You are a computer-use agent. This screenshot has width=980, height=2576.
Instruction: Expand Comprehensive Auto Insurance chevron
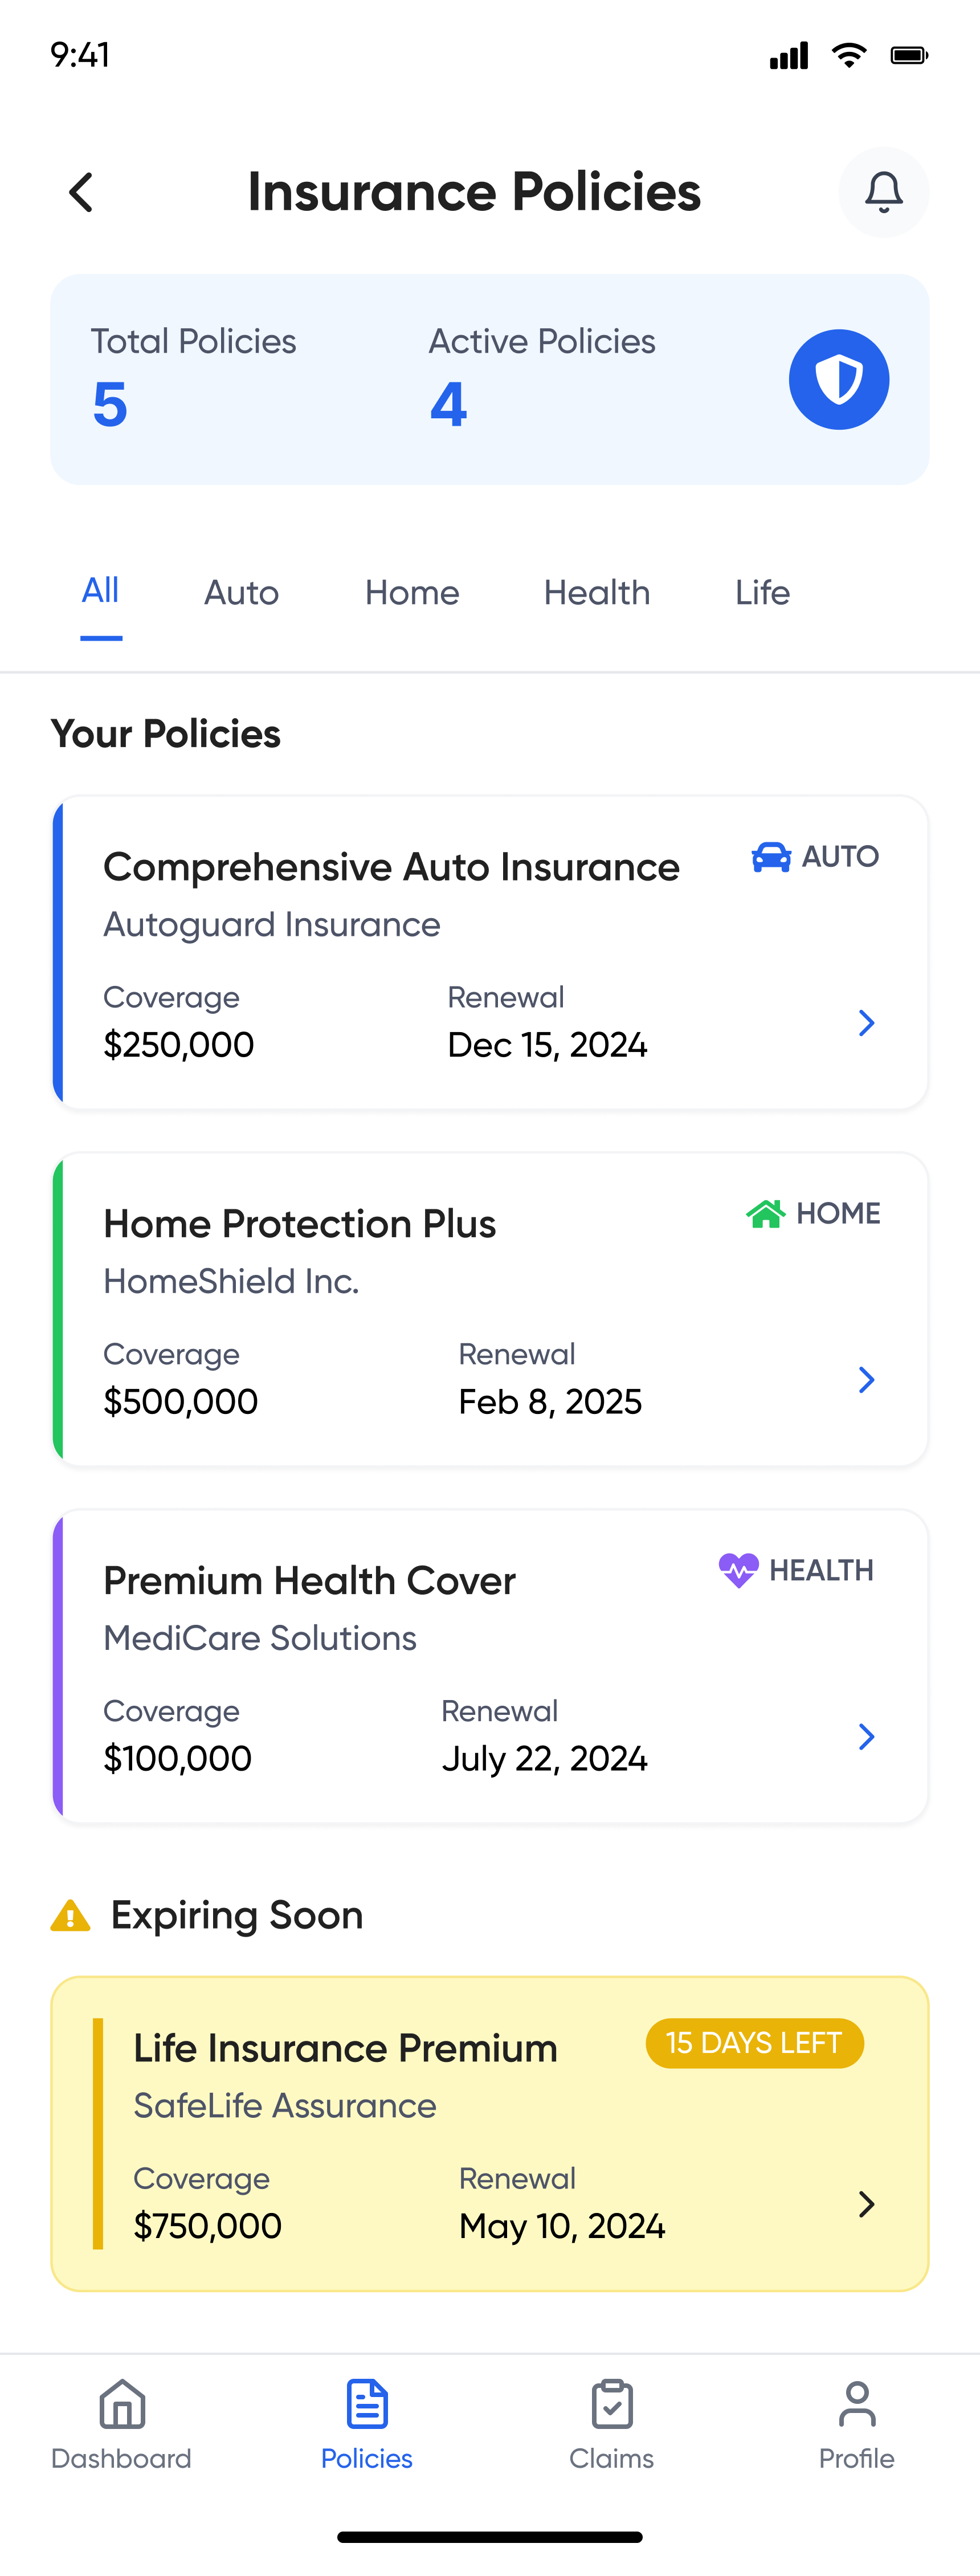pyautogui.click(x=866, y=1023)
